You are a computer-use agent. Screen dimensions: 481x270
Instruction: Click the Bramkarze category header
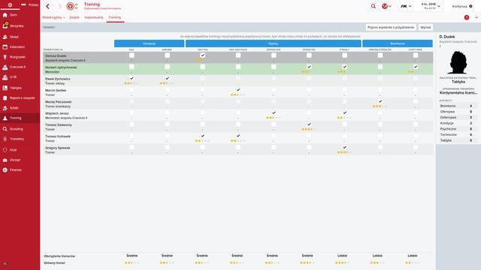click(398, 43)
